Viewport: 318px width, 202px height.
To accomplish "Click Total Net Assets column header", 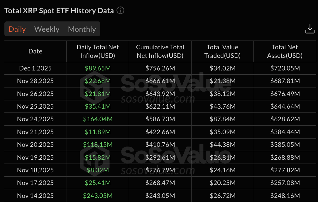I will click(285, 51).
